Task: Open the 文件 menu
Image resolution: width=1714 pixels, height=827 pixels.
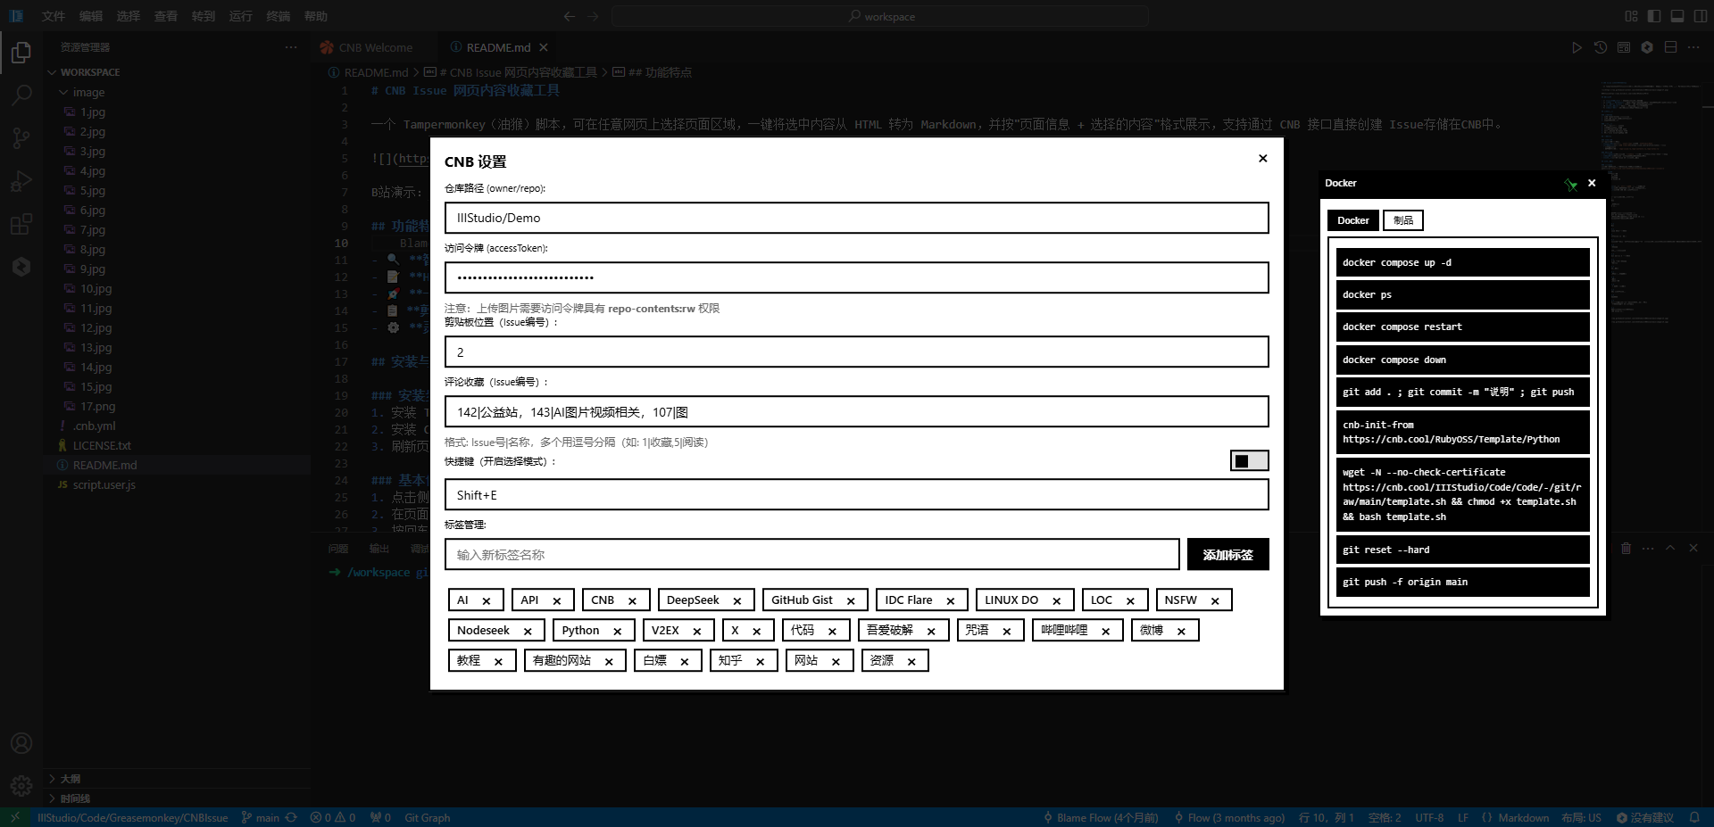Action: click(x=54, y=16)
